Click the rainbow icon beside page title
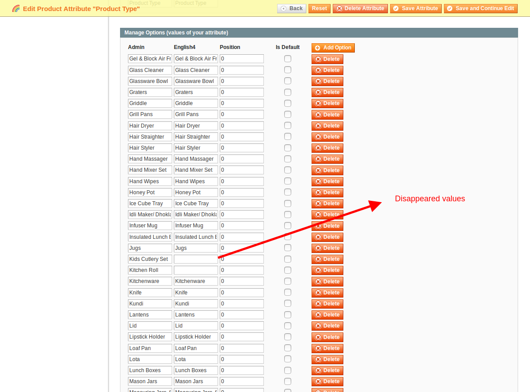 tap(16, 8)
